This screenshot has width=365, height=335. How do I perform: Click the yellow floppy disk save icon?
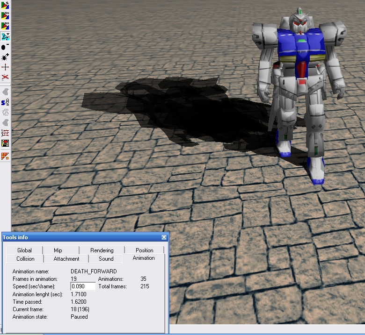[5, 143]
